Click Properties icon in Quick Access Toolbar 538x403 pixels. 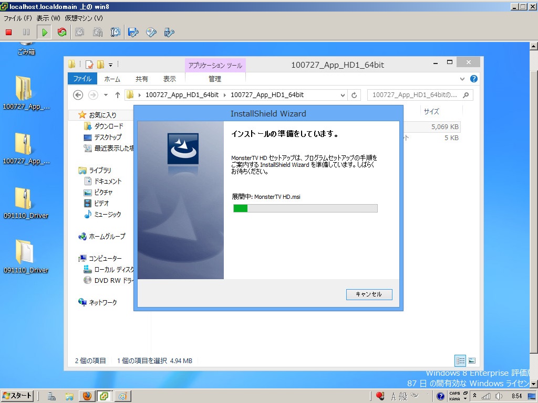pos(89,65)
